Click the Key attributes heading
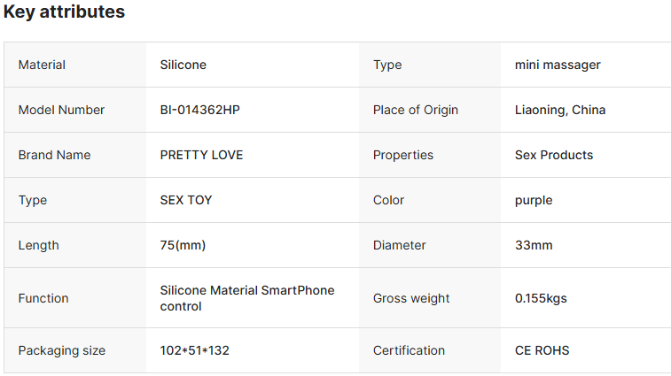 click(64, 12)
